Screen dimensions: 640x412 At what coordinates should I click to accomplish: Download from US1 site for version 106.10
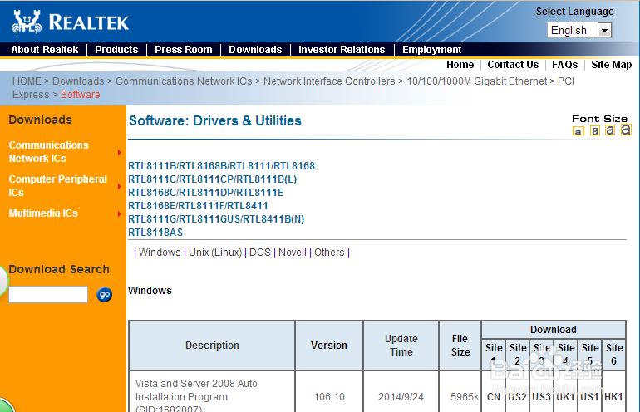click(589, 397)
